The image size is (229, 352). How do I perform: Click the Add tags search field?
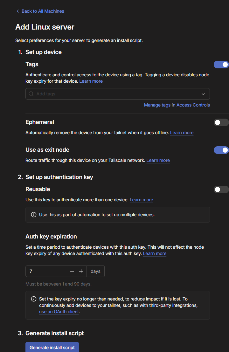tap(117, 94)
